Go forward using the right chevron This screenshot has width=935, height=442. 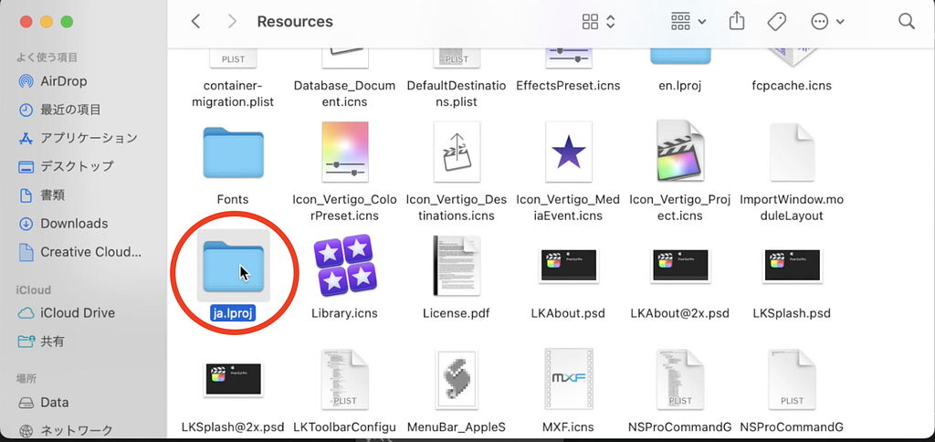point(232,22)
